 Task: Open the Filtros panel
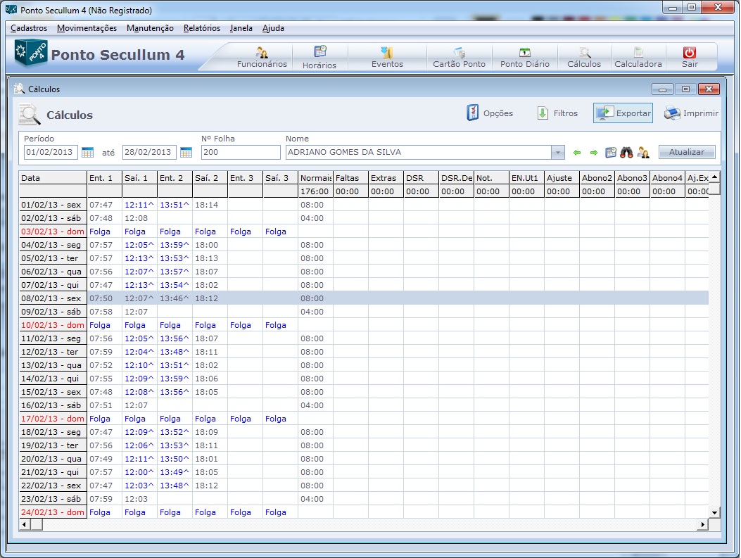(557, 113)
